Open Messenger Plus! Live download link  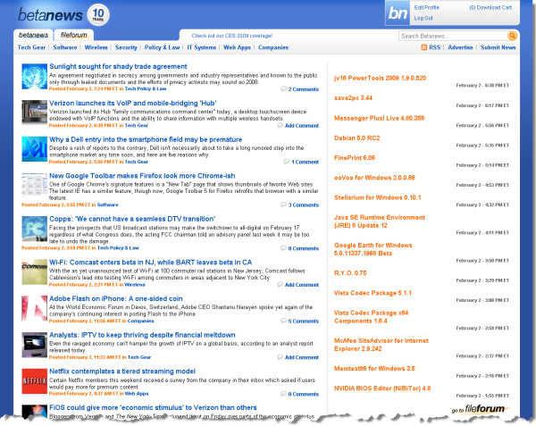379,118
